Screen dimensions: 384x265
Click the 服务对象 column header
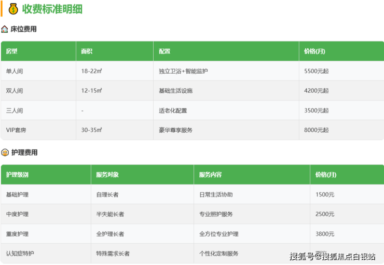(x=107, y=175)
